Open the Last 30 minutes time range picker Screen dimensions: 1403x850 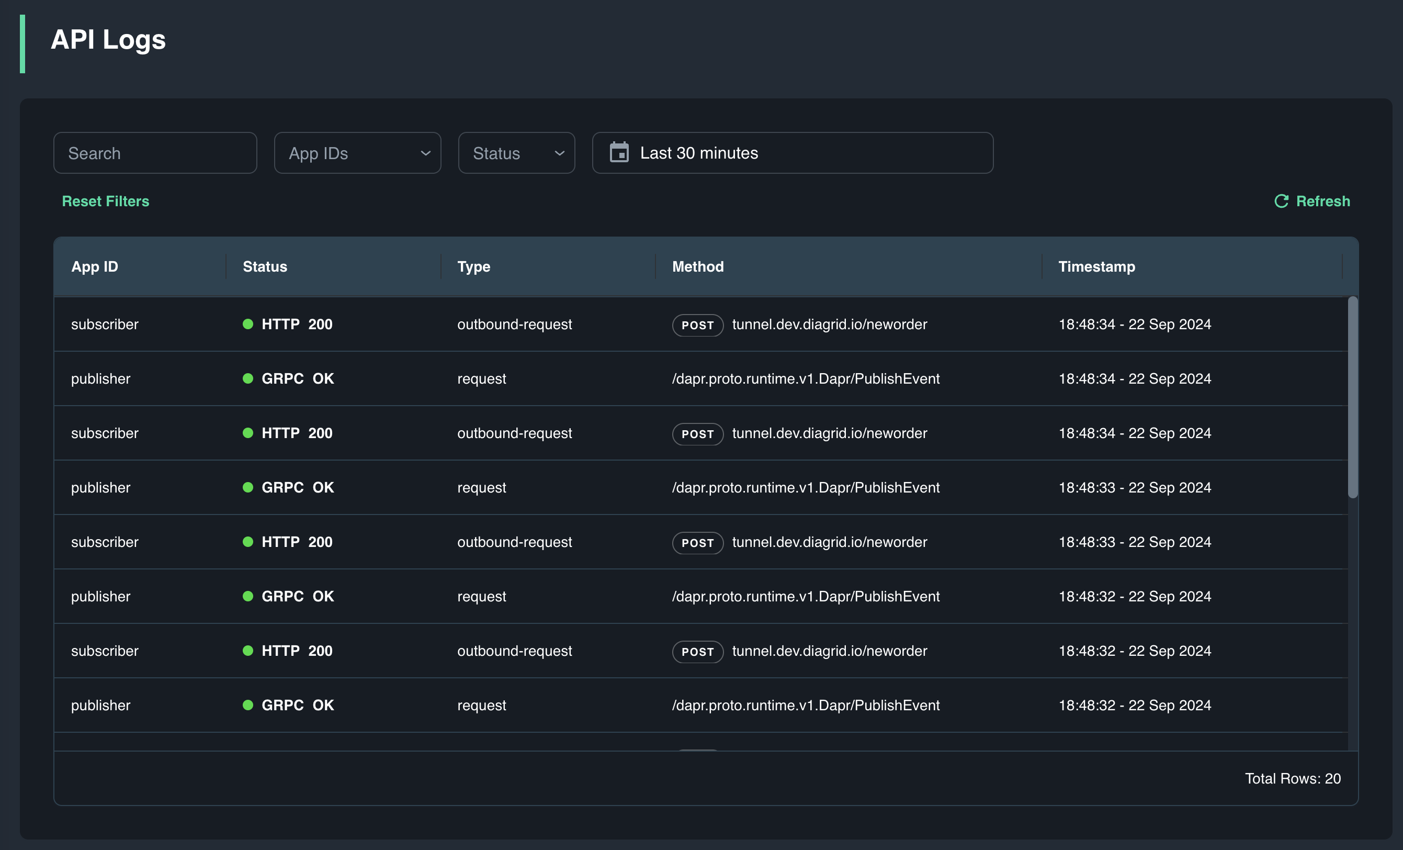click(792, 153)
